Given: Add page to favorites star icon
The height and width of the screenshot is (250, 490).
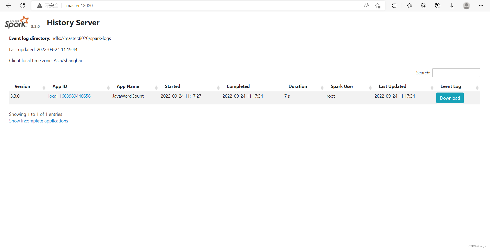Looking at the screenshot, I should [x=378, y=6].
